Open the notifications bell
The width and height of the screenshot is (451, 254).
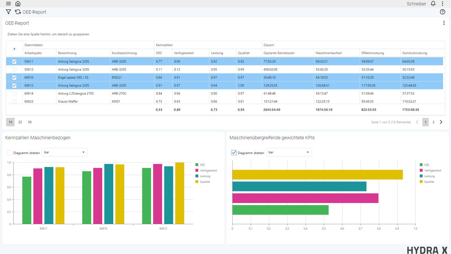pos(433,4)
